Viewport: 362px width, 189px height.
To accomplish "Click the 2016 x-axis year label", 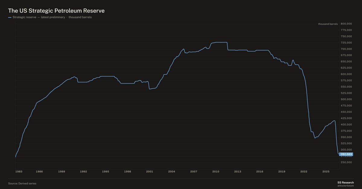I will [260, 172].
